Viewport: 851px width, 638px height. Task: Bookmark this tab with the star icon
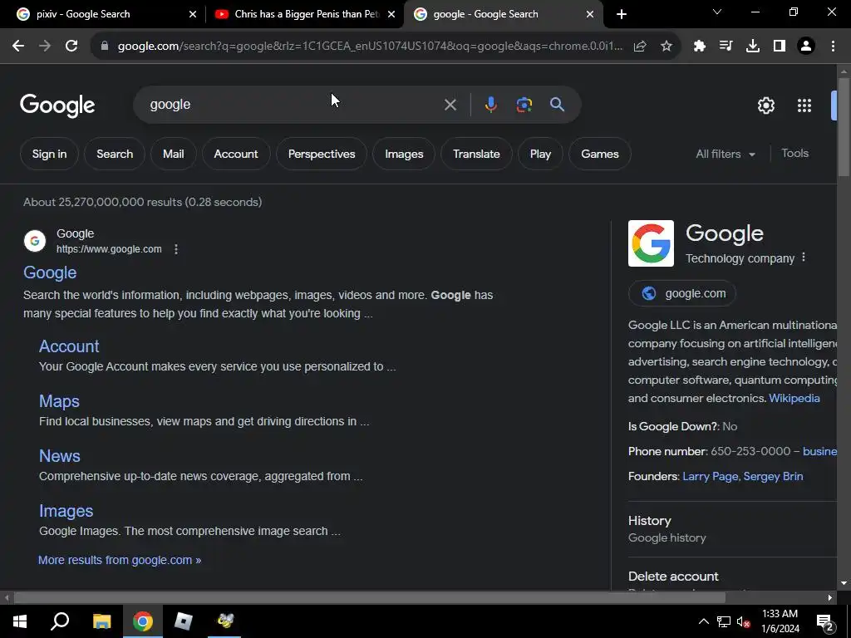coord(667,47)
